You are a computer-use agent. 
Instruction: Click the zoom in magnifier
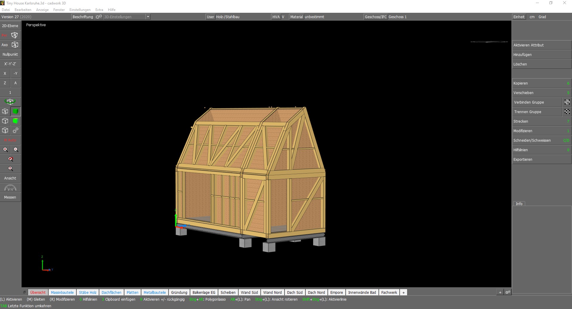click(5, 149)
